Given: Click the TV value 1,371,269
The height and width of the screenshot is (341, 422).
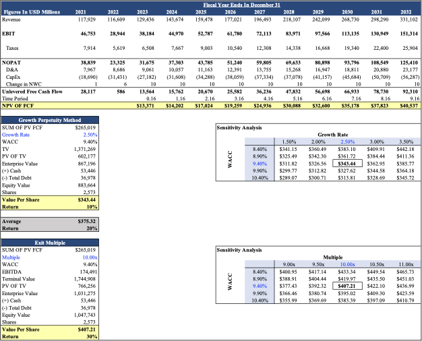Looking at the screenshot, I should coord(85,149).
